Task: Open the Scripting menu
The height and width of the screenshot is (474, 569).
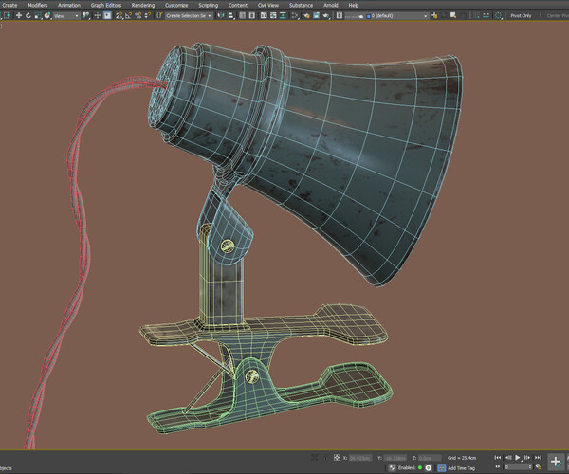Action: pos(209,5)
